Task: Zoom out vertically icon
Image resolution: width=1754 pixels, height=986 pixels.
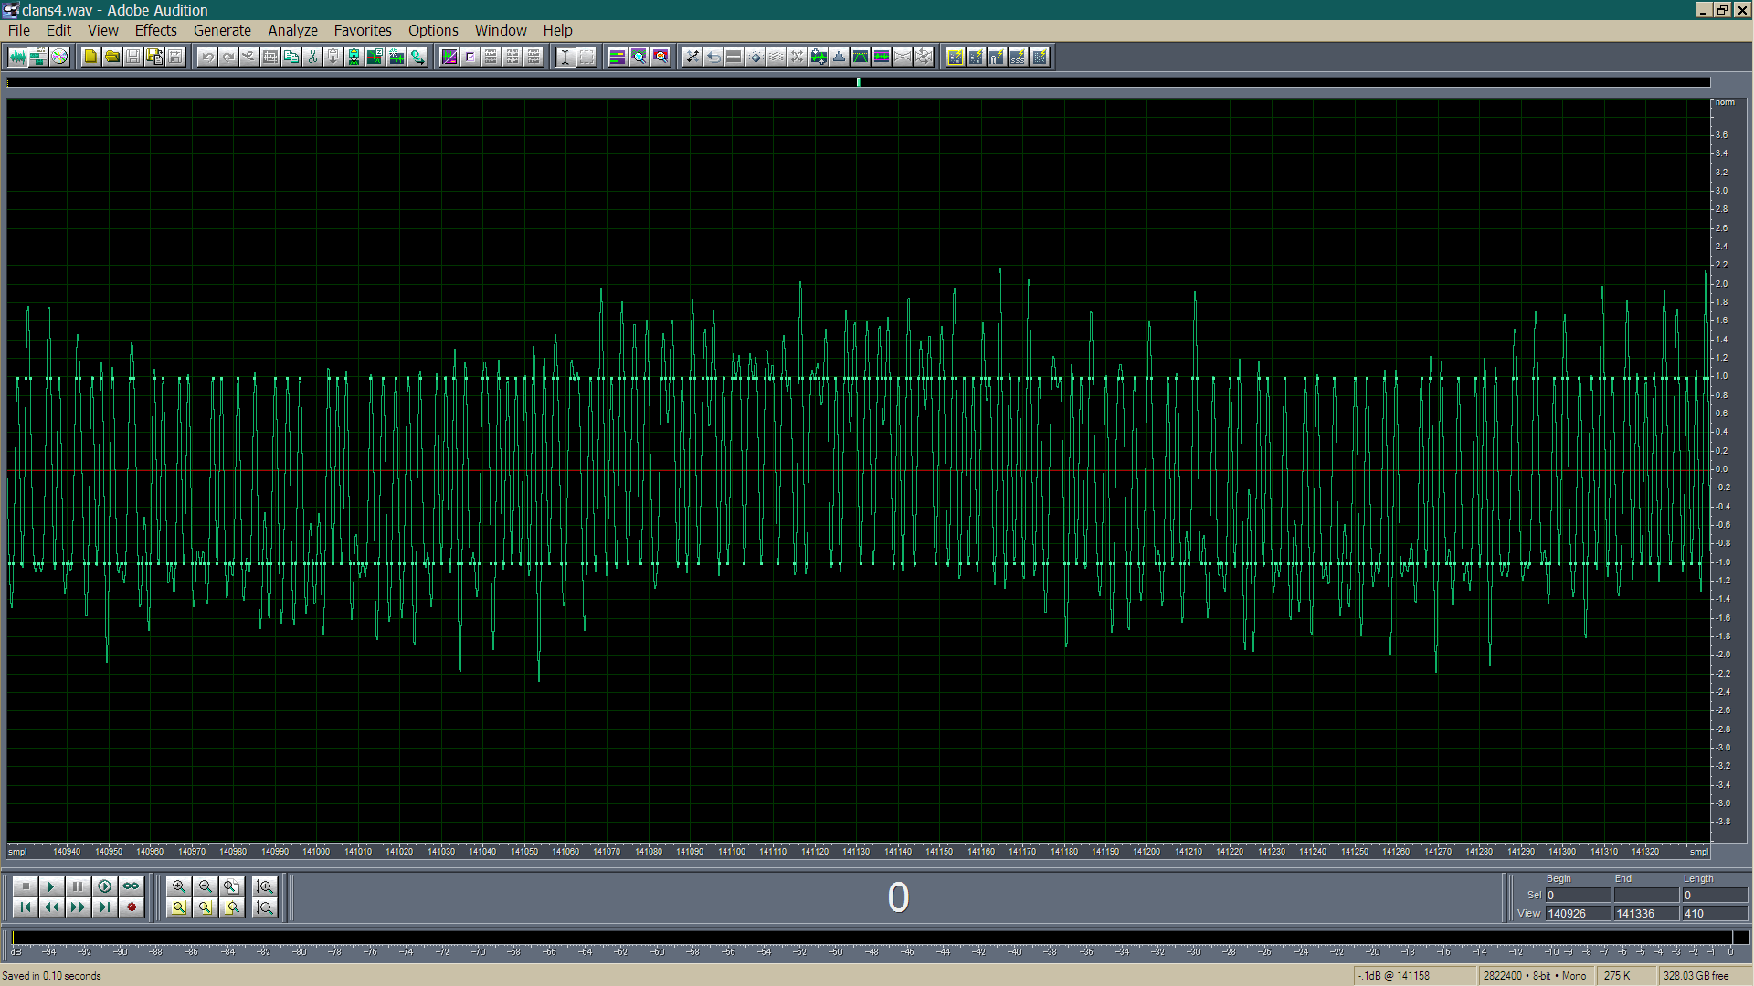Action: [264, 907]
